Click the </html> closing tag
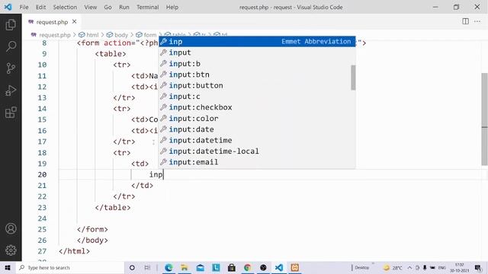The width and height of the screenshot is (488, 274). [x=75, y=251]
